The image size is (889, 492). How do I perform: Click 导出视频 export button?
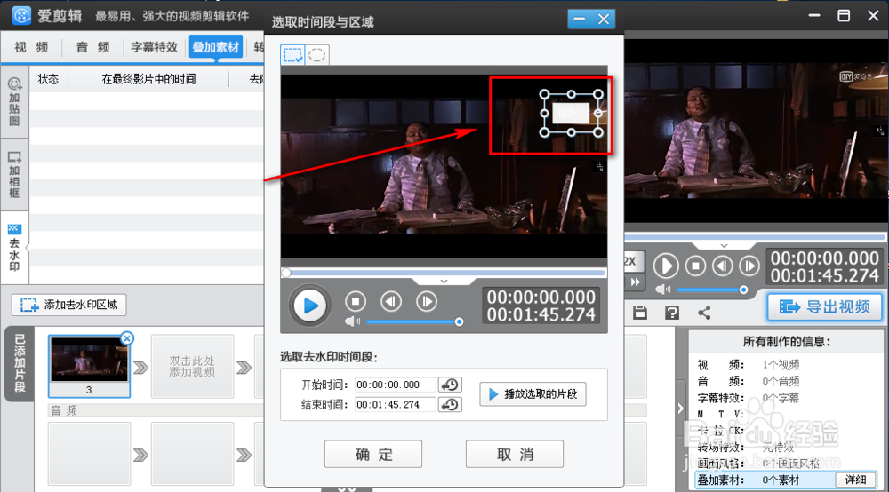pos(825,307)
